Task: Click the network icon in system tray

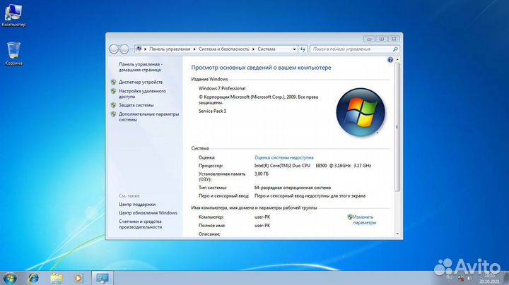Action: tap(461, 279)
